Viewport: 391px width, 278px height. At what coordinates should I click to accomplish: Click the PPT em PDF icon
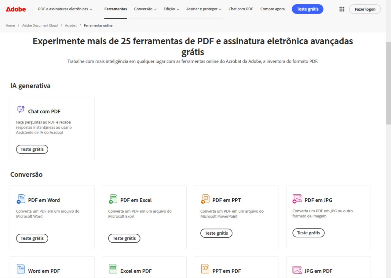click(x=205, y=269)
